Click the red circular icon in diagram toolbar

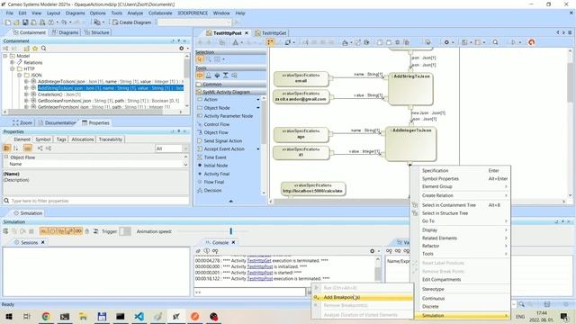[531, 42]
